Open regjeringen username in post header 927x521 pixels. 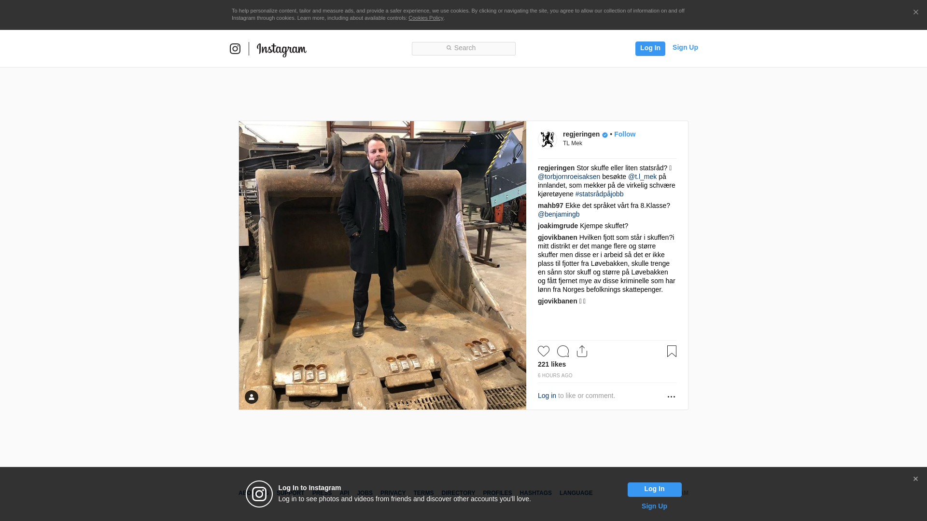tap(581, 134)
